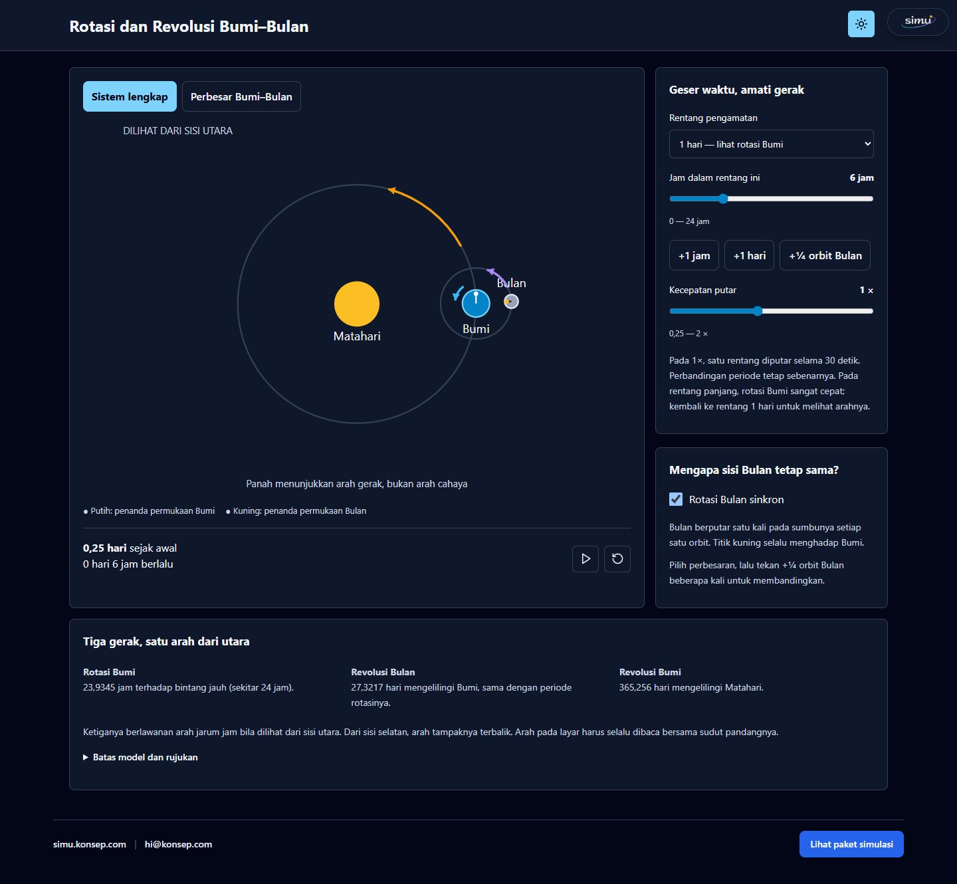Click the Rotasi Bulan sinkron label text
Viewport: 957px width, 884px height.
[736, 499]
